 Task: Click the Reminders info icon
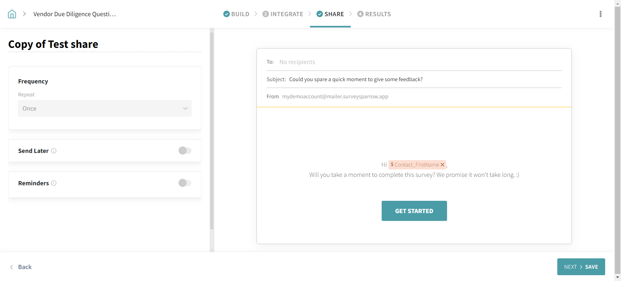point(54,183)
